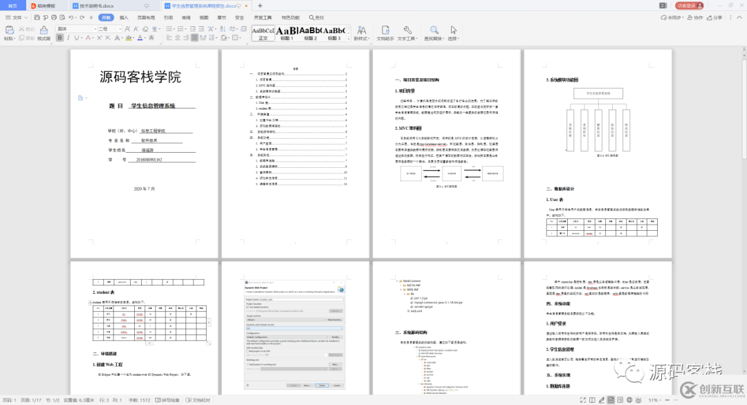The width and height of the screenshot is (747, 405).
Task: Open the Review (审阅) tab
Action: [x=186, y=17]
